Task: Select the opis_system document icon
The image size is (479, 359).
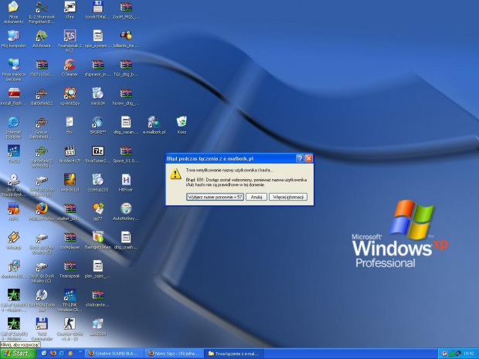Action: (x=98, y=39)
